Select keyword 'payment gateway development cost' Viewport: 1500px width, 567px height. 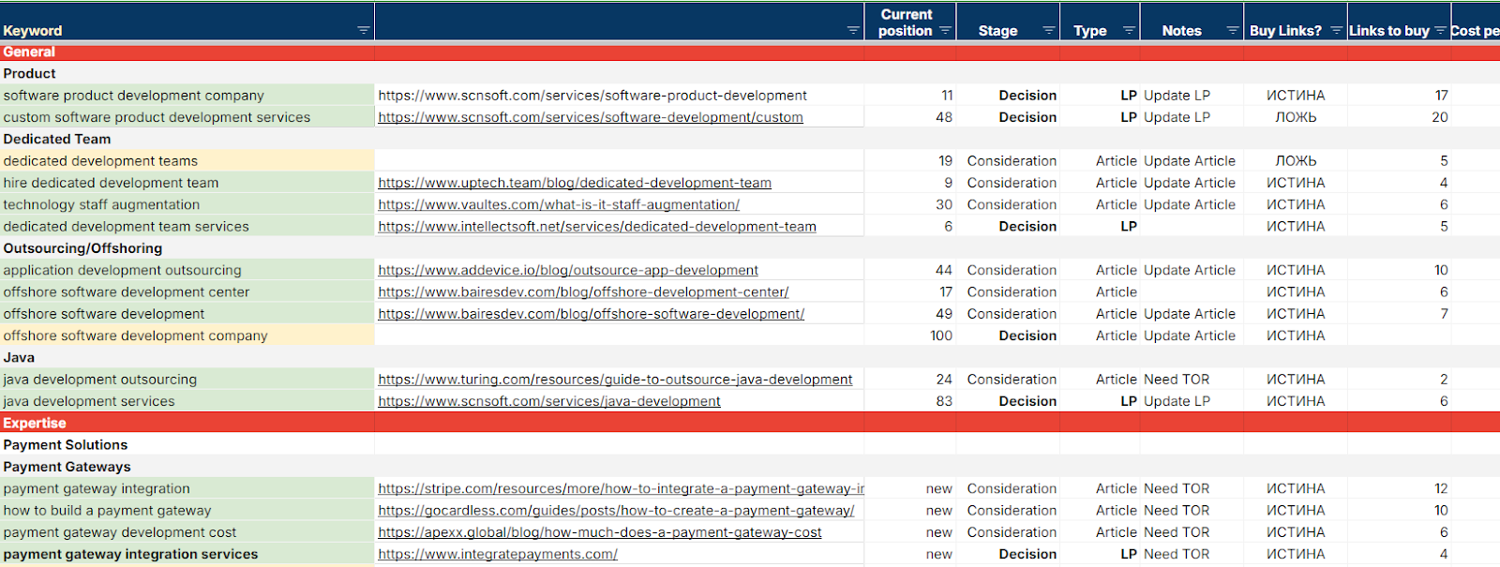pos(120,532)
